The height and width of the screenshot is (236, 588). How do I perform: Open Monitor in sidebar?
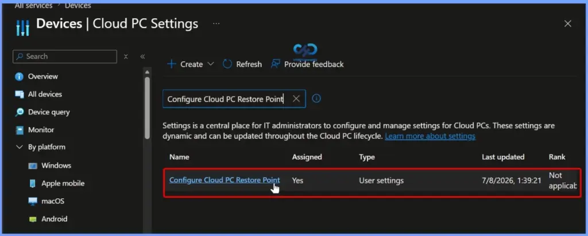41,130
